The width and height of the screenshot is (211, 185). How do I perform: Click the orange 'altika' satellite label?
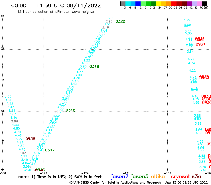pos(158,176)
